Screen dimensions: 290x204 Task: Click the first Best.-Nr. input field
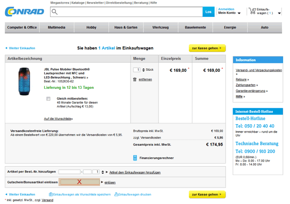[x=69, y=172]
